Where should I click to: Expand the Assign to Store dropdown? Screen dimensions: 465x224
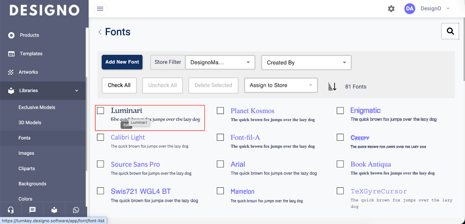tap(281, 85)
